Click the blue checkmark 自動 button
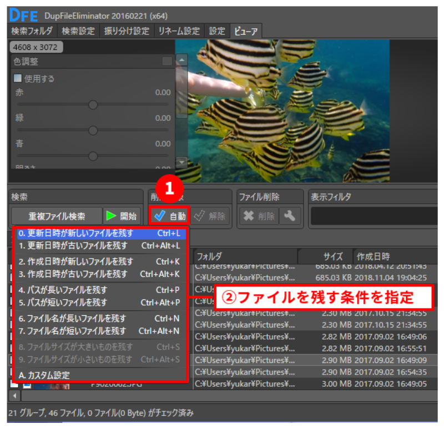The width and height of the screenshot is (444, 429). point(170,216)
